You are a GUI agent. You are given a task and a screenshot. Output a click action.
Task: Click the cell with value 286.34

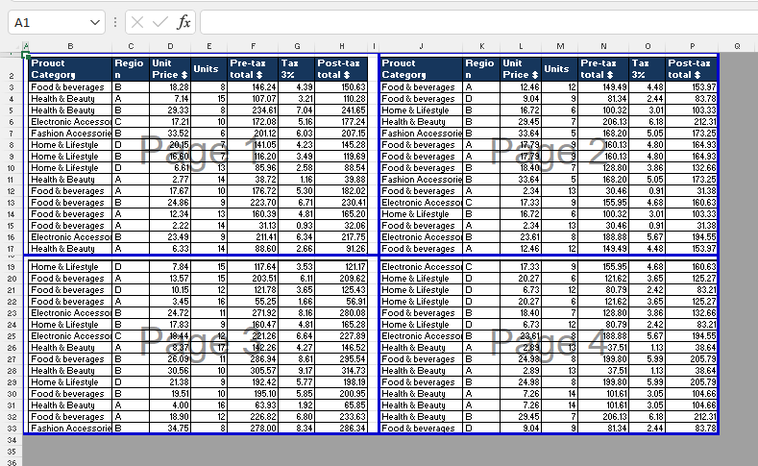(342, 429)
